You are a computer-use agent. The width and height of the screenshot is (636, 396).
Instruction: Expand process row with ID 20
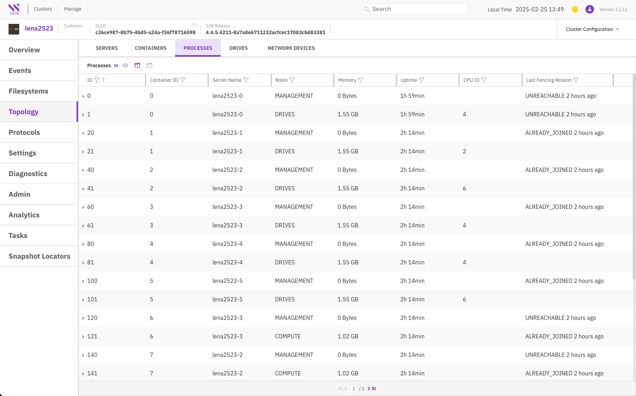(83, 133)
